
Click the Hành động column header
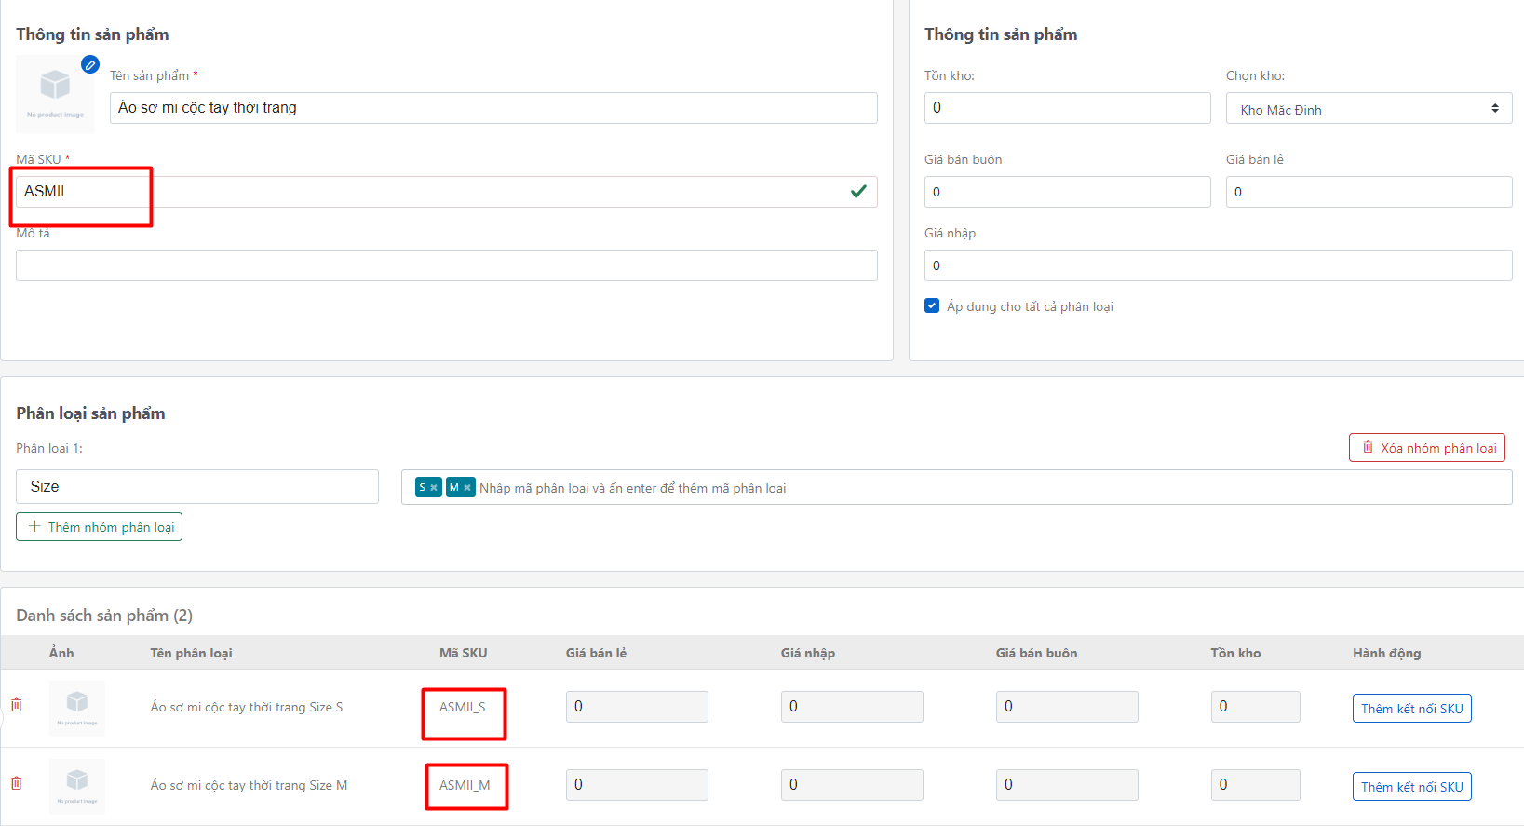pyautogui.click(x=1386, y=653)
